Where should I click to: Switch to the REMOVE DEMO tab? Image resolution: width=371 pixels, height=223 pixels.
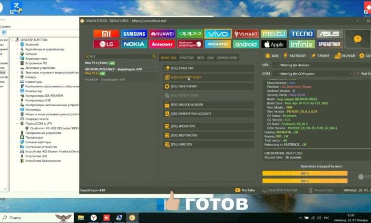227,57
